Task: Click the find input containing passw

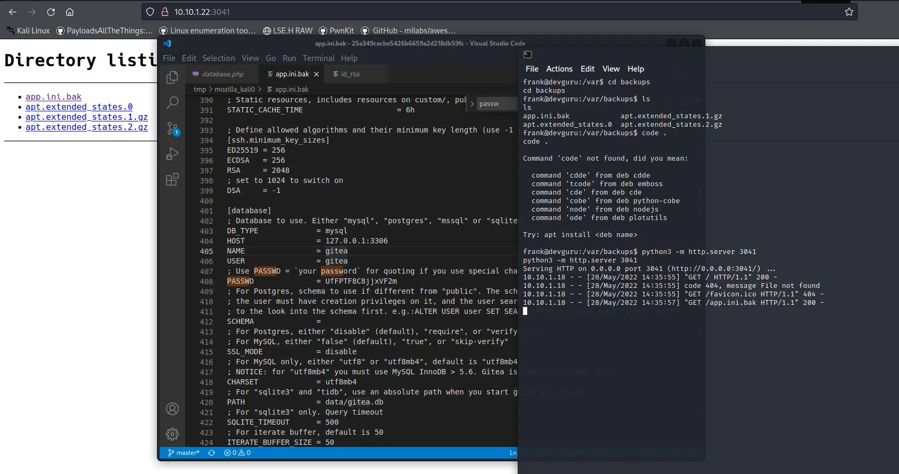Action: coord(496,104)
